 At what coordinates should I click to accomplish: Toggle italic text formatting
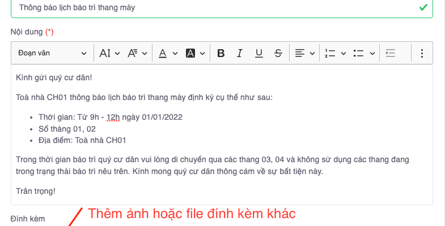pos(240,53)
